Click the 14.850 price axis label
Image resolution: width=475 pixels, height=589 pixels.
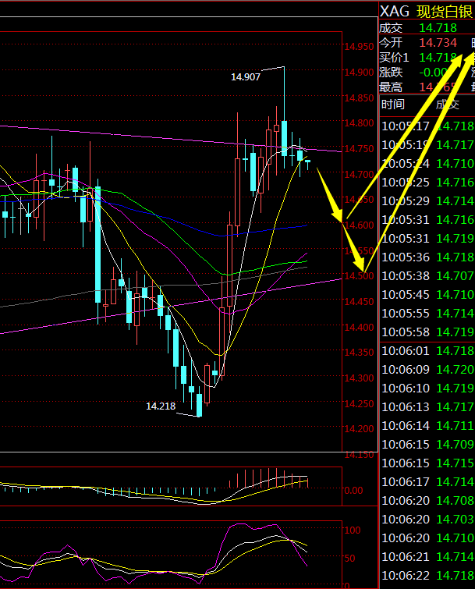coord(360,98)
